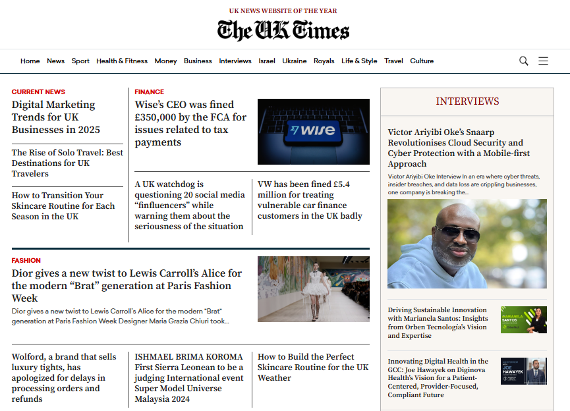Open the Health & Fitness menu item
The width and height of the screenshot is (570, 411).
coord(122,61)
